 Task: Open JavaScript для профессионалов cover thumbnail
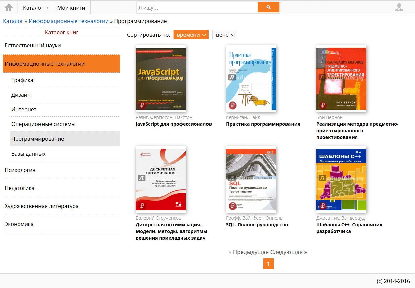pos(161,79)
